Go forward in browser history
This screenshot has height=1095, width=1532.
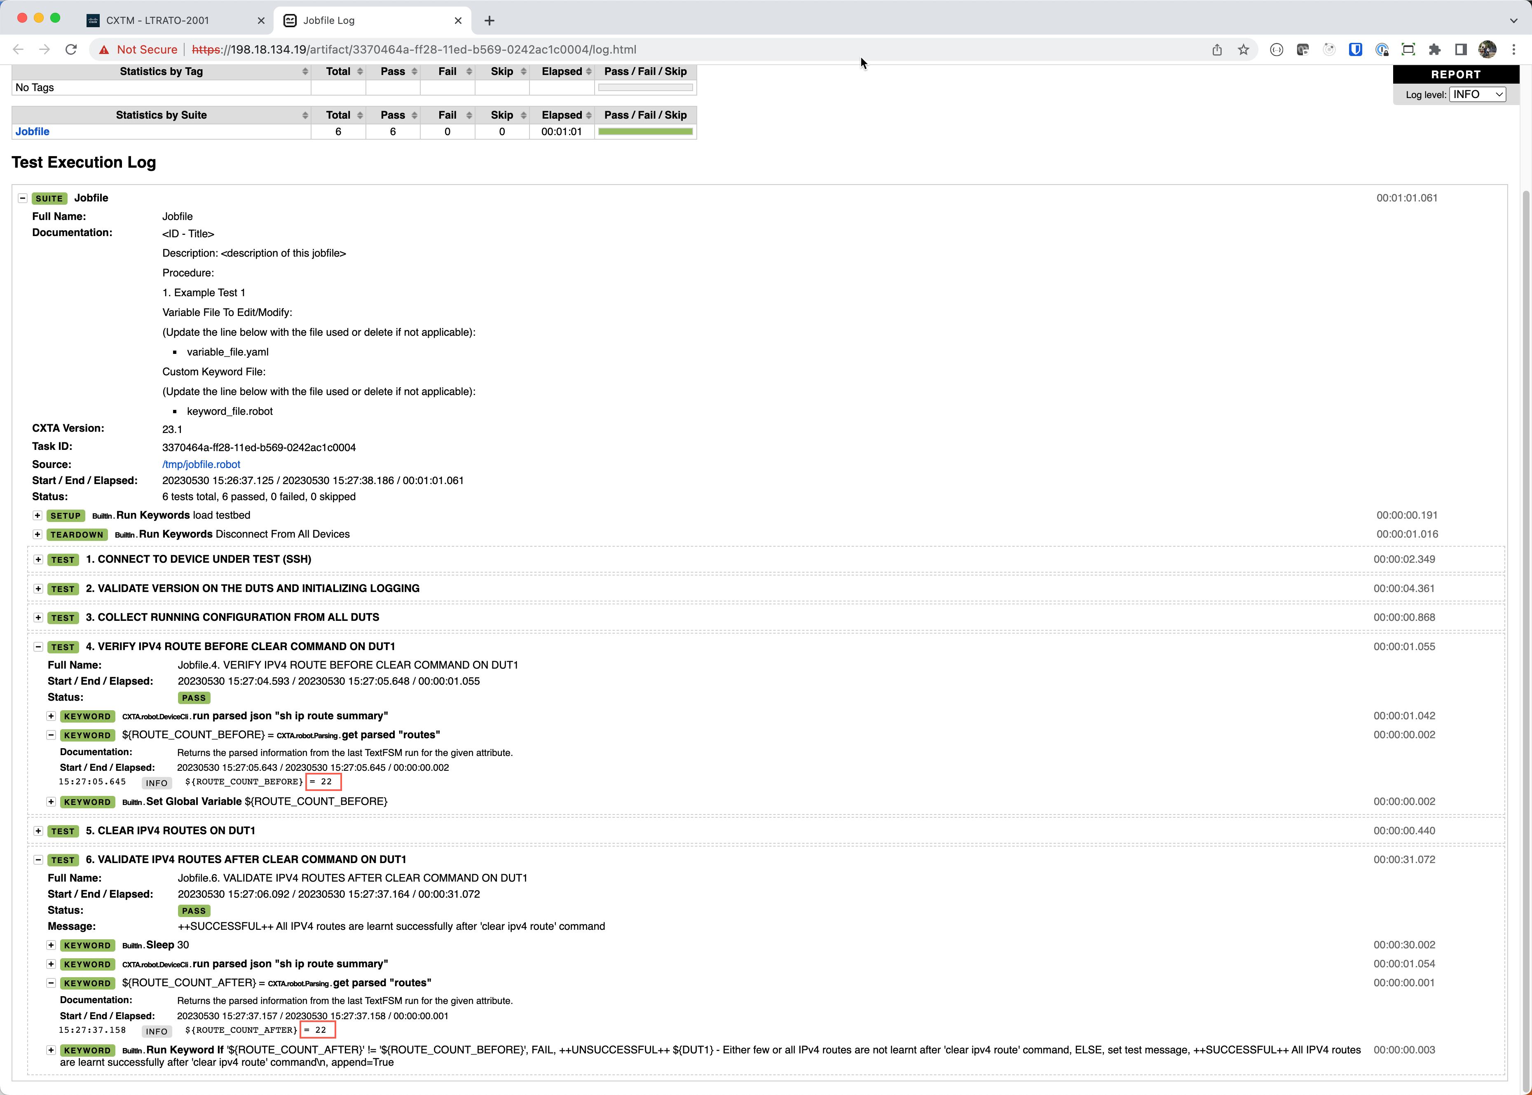click(x=45, y=49)
